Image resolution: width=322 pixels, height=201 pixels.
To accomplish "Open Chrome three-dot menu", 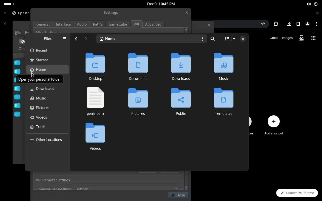I will tap(316, 24).
